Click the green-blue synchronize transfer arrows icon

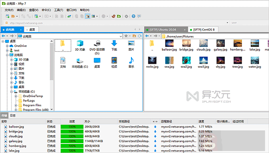[x=69, y=16]
